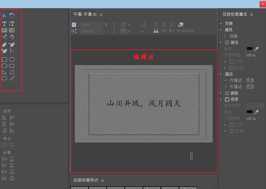Toggle 光泽 checkbox under 背景

(232, 125)
